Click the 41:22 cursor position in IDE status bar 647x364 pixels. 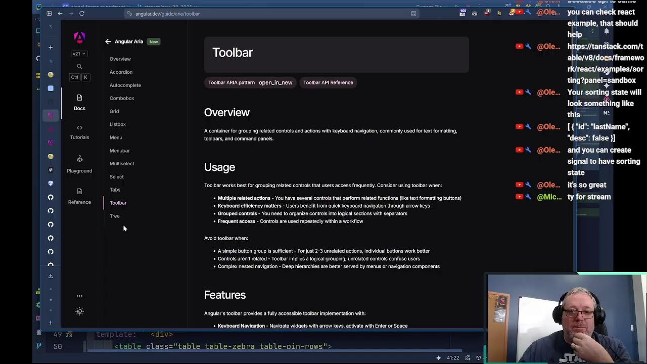pos(453,358)
